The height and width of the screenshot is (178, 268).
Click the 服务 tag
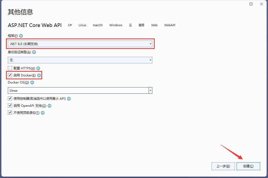tap(142, 25)
